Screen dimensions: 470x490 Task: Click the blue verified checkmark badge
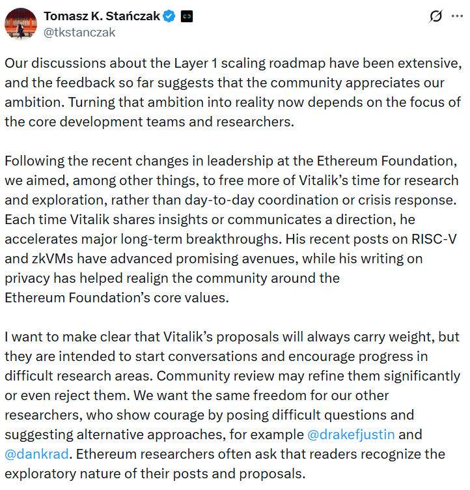click(x=169, y=16)
